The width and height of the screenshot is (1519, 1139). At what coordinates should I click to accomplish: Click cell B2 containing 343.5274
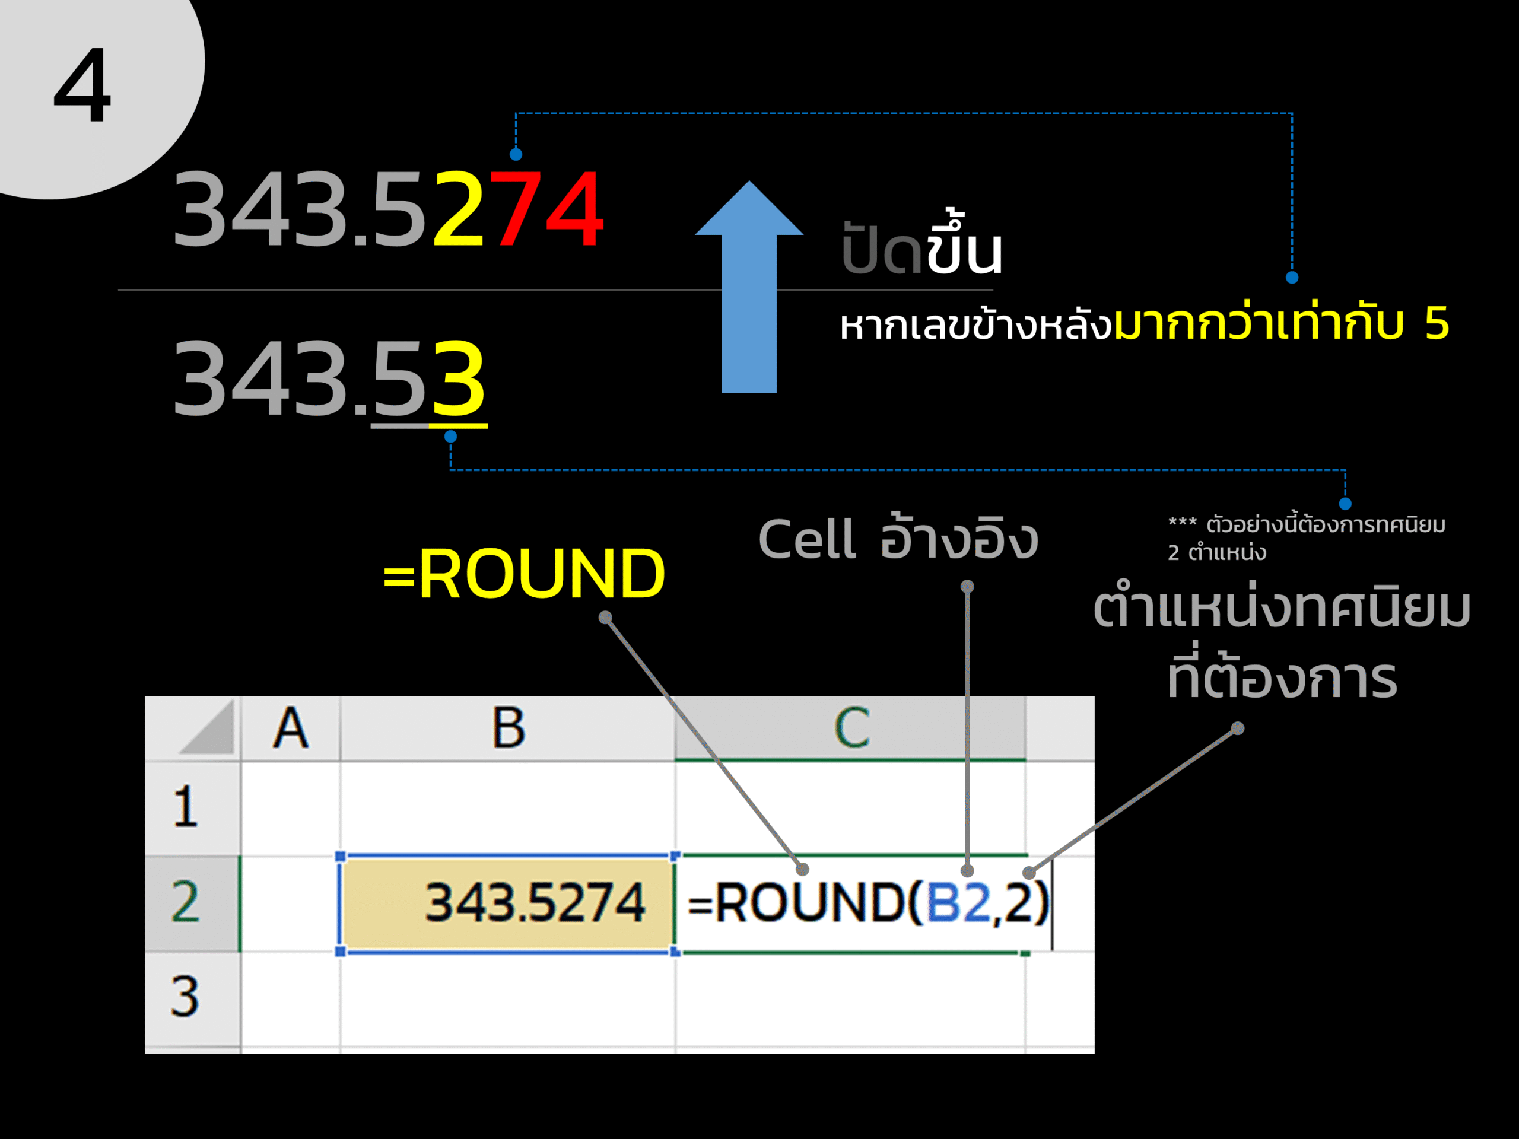[507, 903]
